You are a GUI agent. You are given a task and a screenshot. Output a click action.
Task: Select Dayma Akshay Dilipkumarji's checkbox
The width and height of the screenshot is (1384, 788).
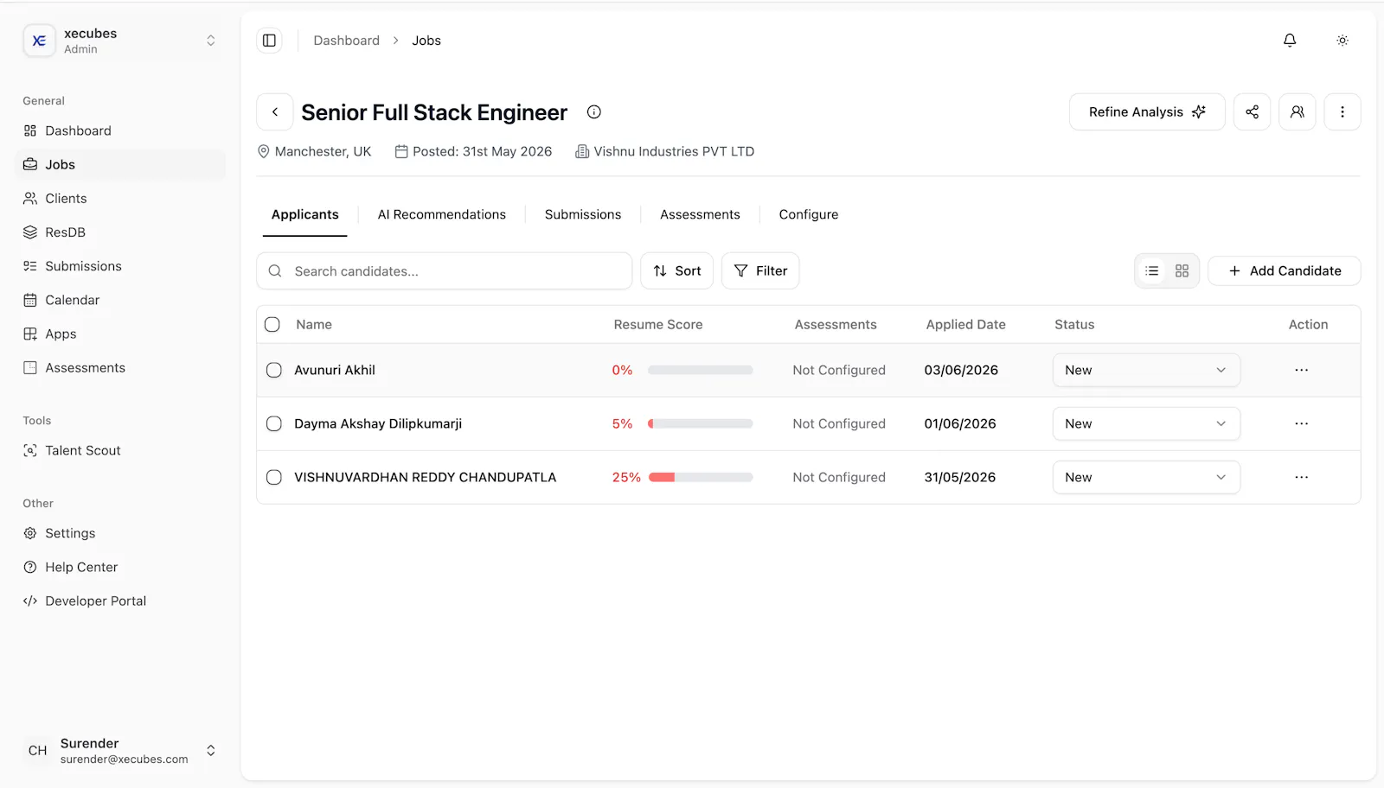click(274, 423)
